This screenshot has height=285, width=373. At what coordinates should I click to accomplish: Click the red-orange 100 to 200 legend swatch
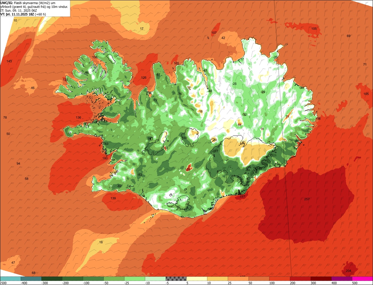point(279,279)
